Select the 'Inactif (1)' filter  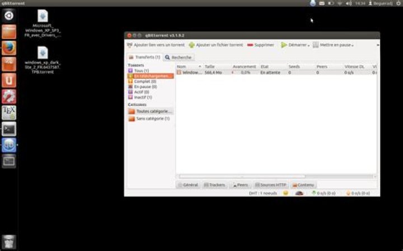tap(151, 97)
